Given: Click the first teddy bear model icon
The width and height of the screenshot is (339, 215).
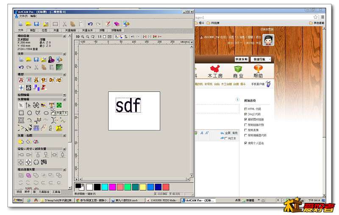Looking at the screenshot, I should point(21,80).
